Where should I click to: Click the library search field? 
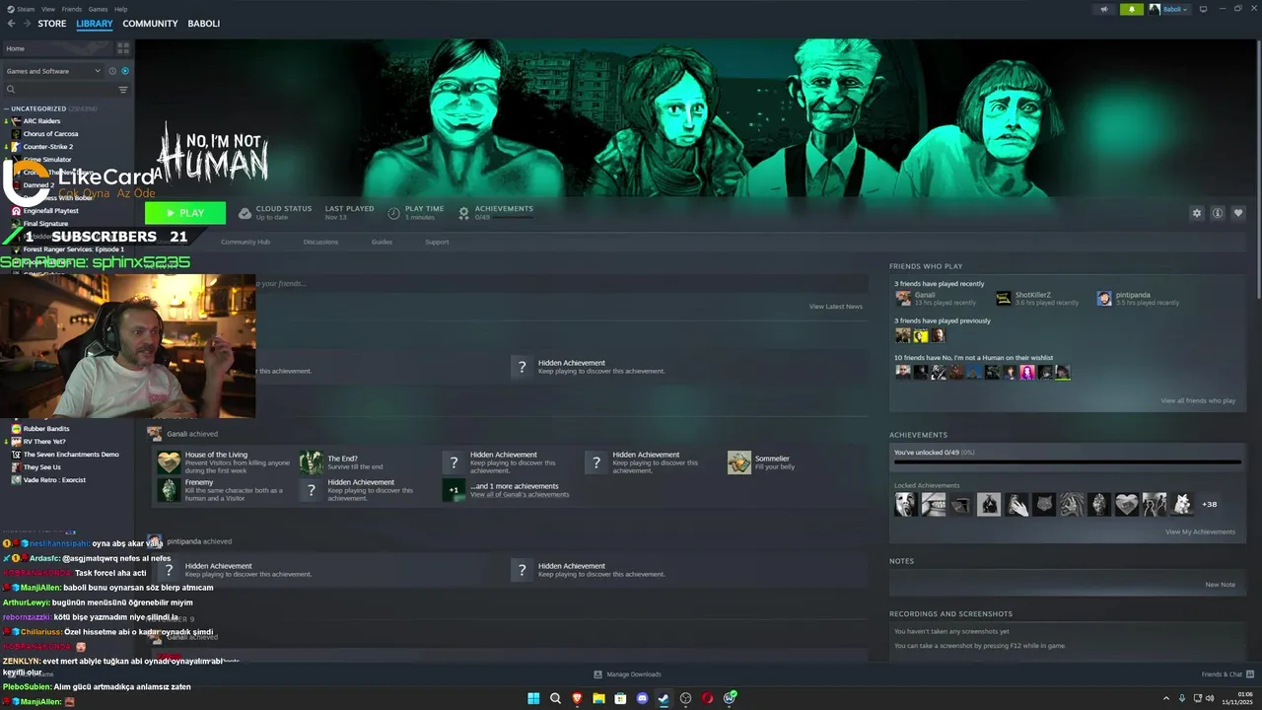pos(59,90)
